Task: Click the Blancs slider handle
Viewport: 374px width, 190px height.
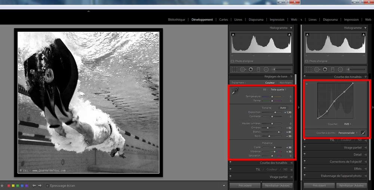Action: tap(279, 132)
